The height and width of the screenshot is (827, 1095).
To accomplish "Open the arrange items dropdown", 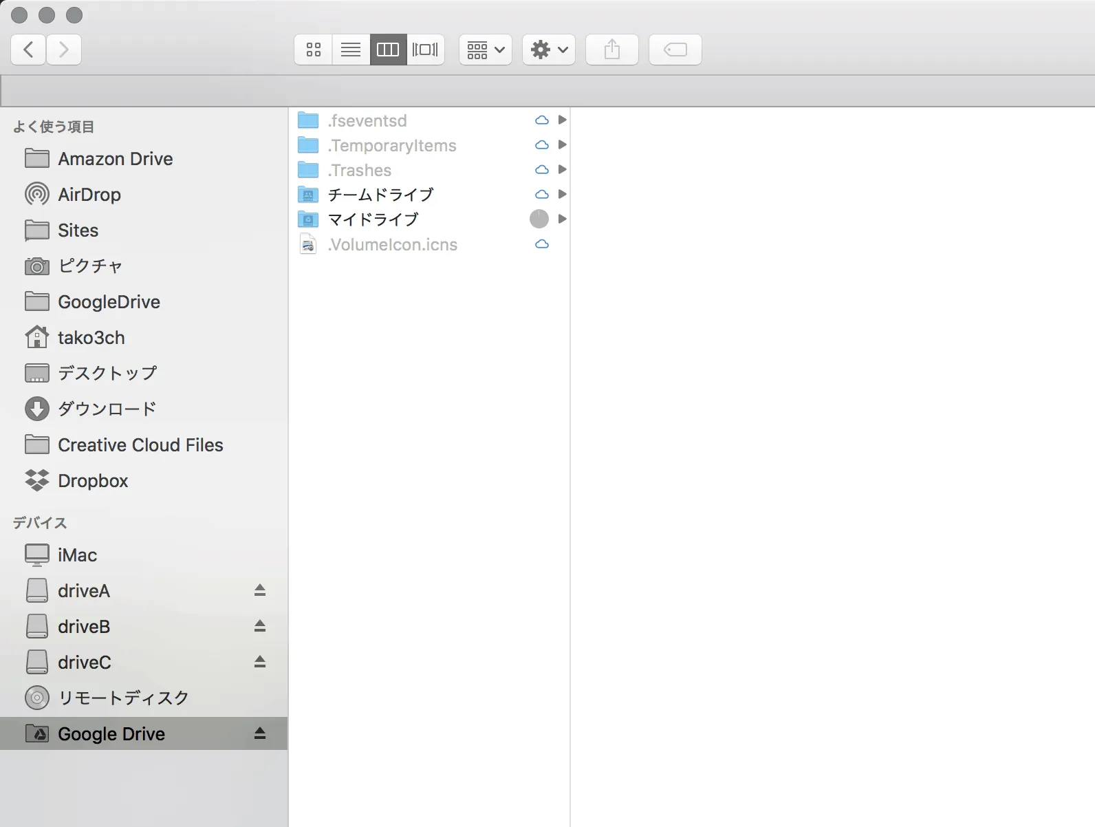I will (486, 50).
